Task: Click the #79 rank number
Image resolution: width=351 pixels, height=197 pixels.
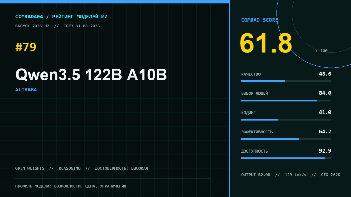Action: click(x=26, y=47)
